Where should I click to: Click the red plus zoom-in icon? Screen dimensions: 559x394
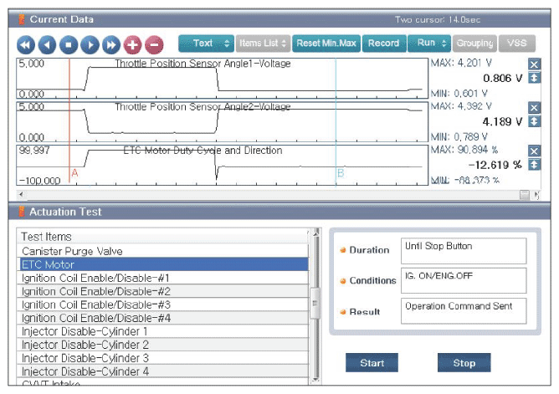(132, 45)
